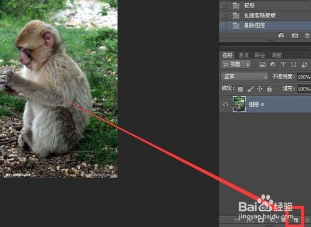Toggle history brush source for 创建剪贴蒙版
Viewport: 311px width, 227px height.
click(224, 16)
